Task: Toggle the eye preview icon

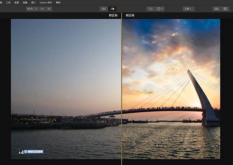Action: pyautogui.click(x=104, y=9)
